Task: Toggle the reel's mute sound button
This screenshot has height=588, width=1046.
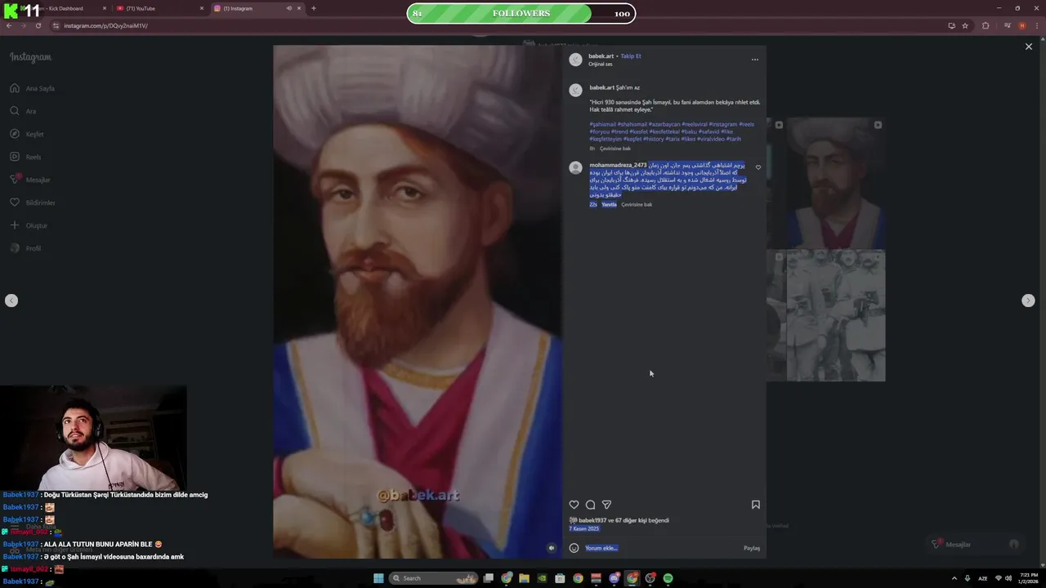Action: pos(552,548)
